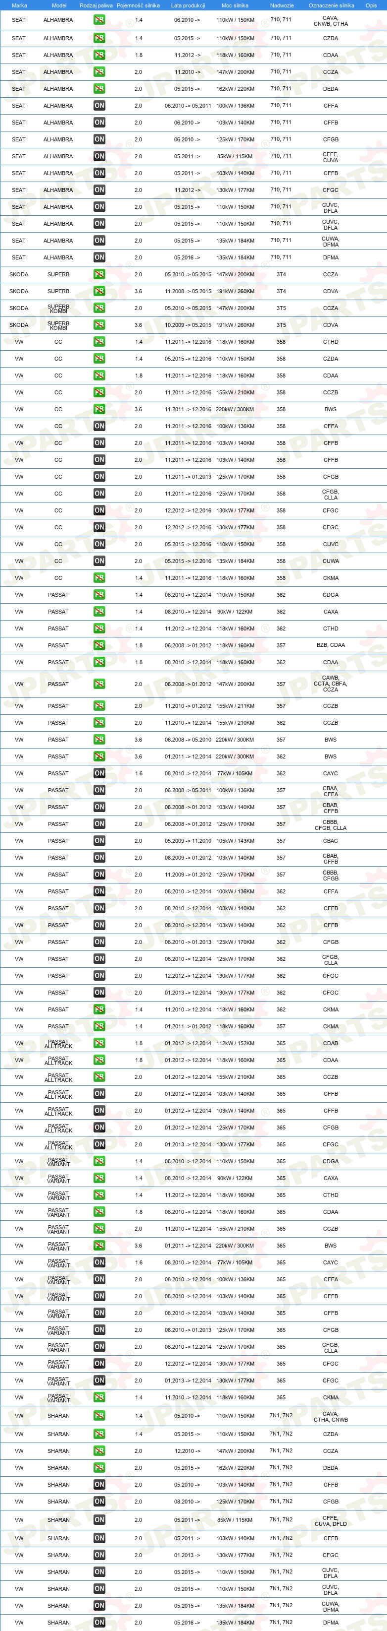Select engine code cell CAWB, CCTA, CBFA, CCZA
The image size is (387, 1631).
pyautogui.click(x=331, y=684)
